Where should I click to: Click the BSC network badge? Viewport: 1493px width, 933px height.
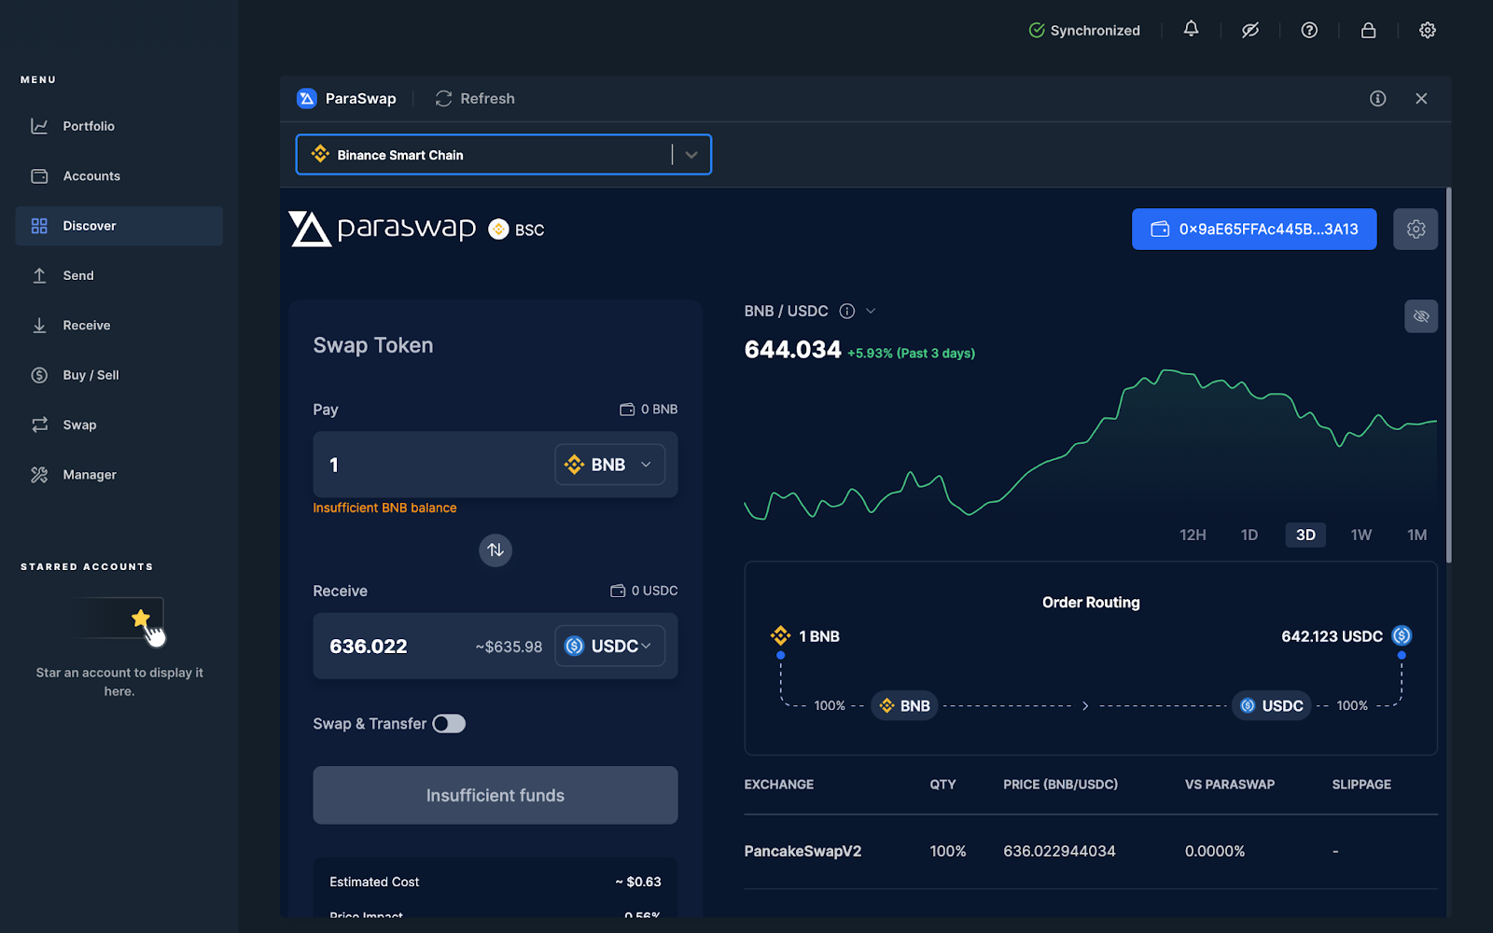pyautogui.click(x=516, y=230)
